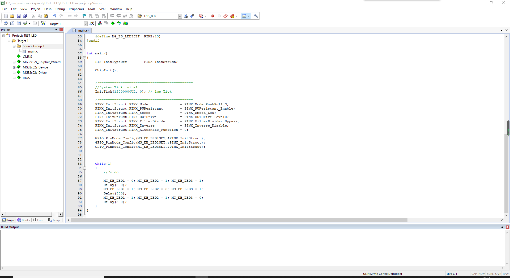Switch to the Temp... panel tab

pyautogui.click(x=55, y=220)
